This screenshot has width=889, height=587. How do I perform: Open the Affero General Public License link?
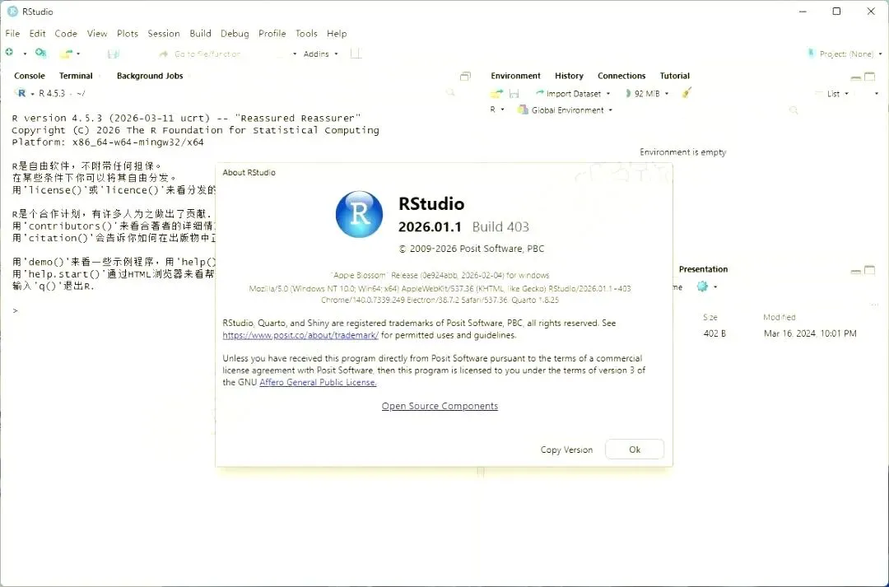click(x=318, y=382)
